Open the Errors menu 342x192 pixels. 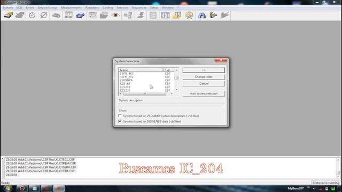click(30, 7)
